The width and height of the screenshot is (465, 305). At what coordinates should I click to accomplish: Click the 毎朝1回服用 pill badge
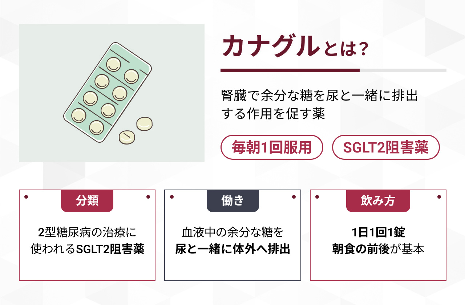pyautogui.click(x=272, y=147)
